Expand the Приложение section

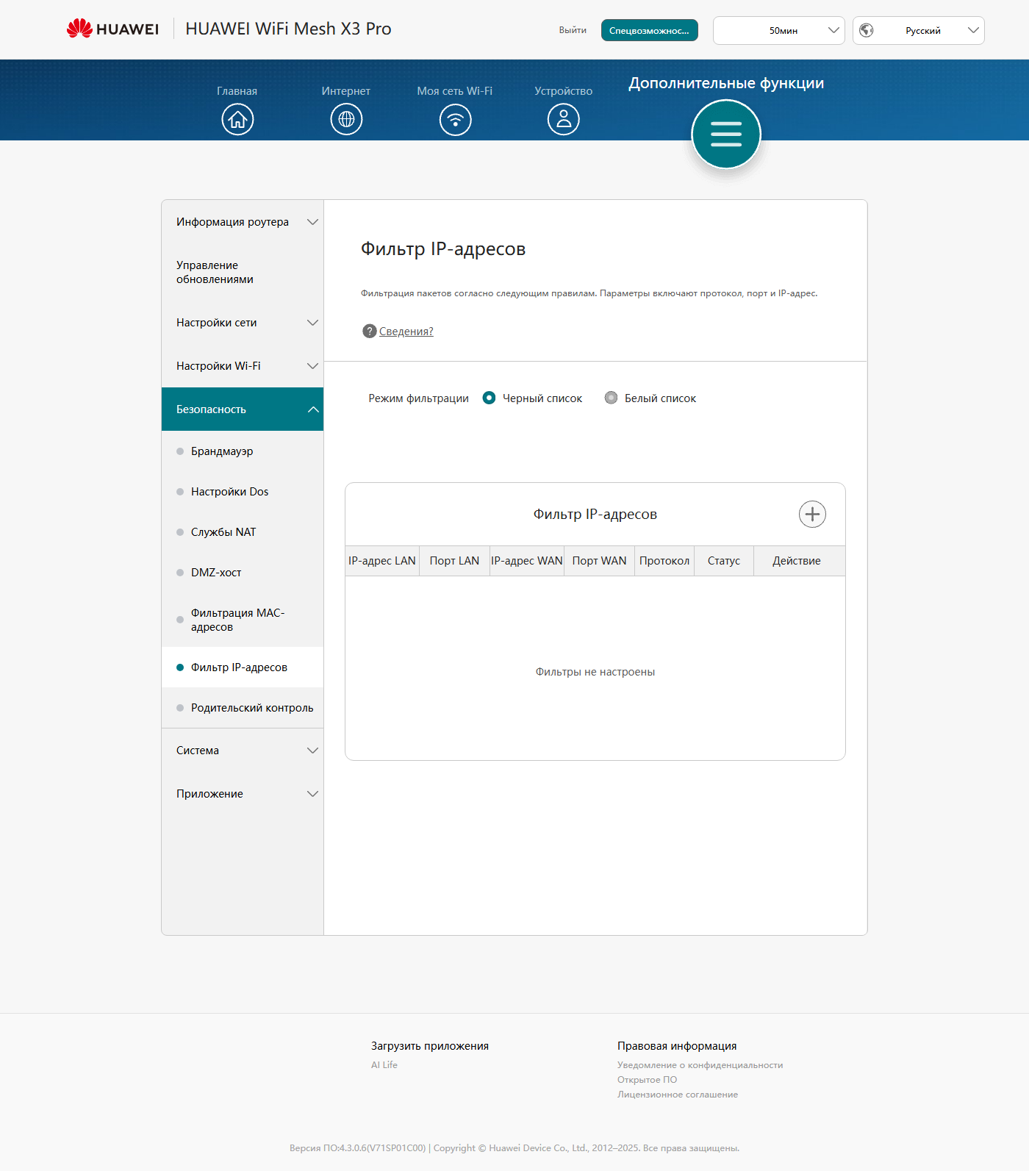coord(243,794)
